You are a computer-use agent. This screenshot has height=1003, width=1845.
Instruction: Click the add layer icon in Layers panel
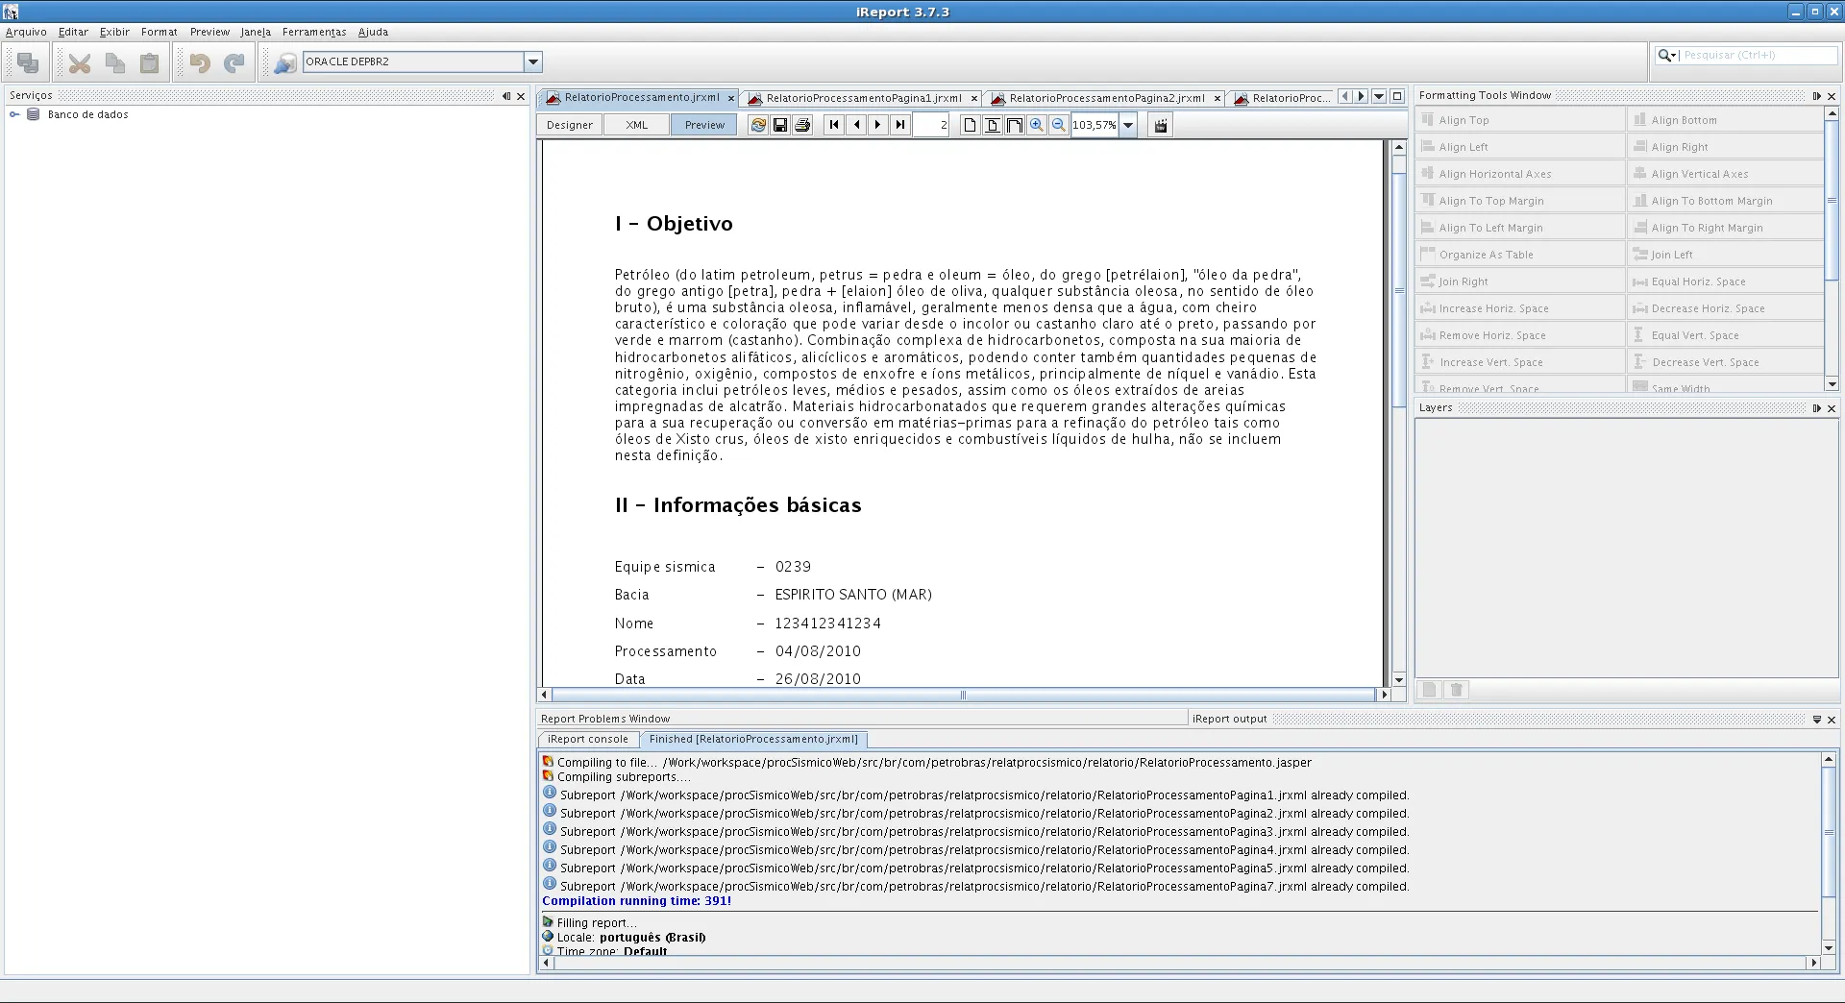pos(1430,690)
